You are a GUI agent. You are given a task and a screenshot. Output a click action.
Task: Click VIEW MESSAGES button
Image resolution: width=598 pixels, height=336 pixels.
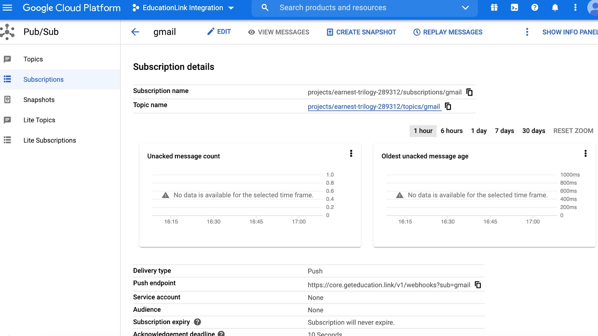278,32
